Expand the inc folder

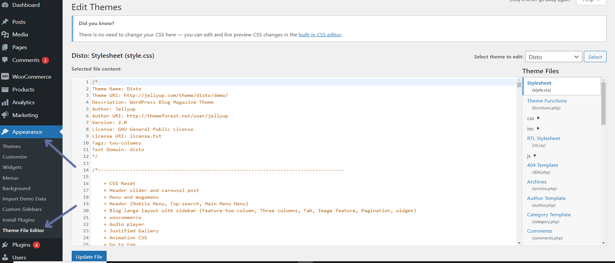(x=534, y=129)
